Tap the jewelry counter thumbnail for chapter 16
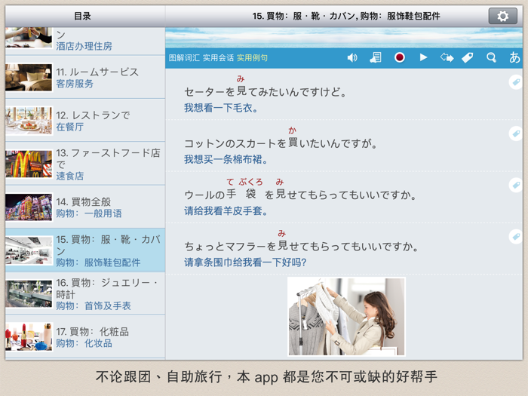Image resolution: width=528 pixels, height=396 pixels. (29, 293)
